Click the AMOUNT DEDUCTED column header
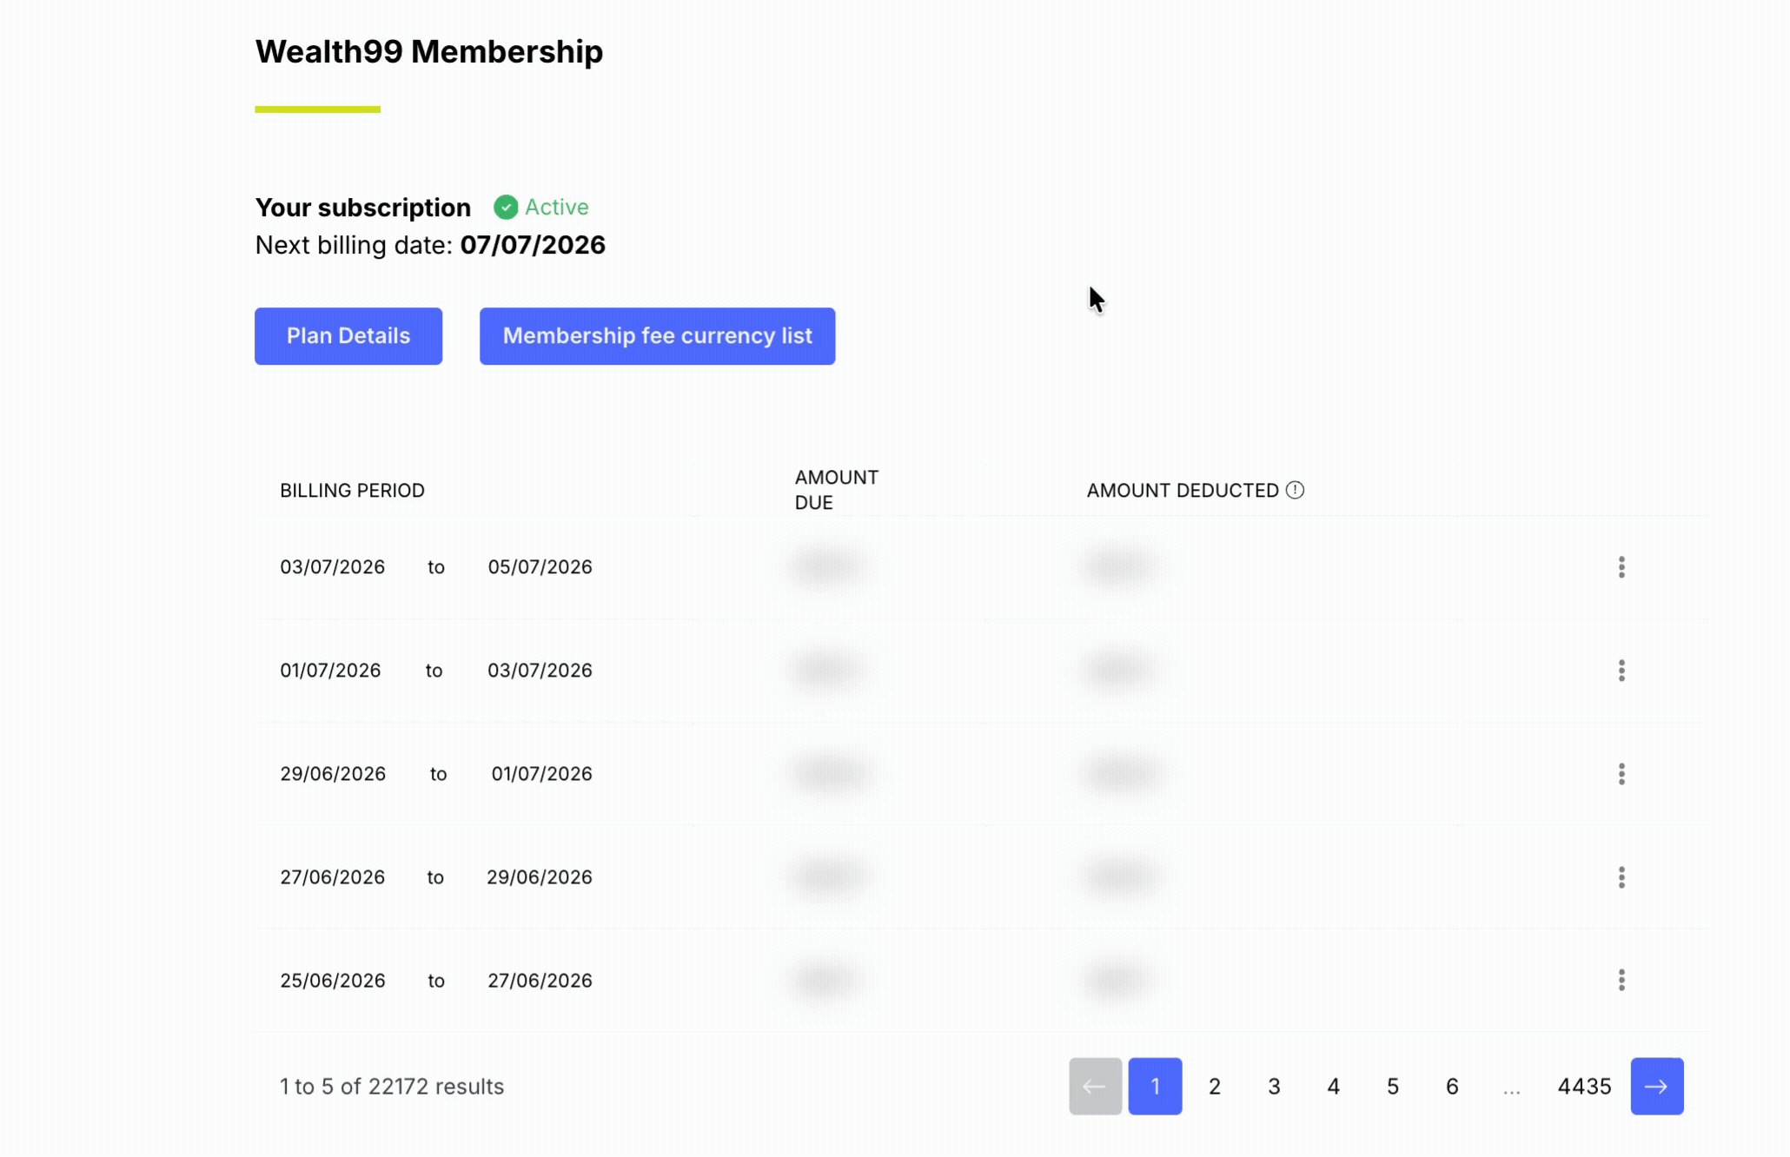The height and width of the screenshot is (1157, 1790). [1183, 491]
